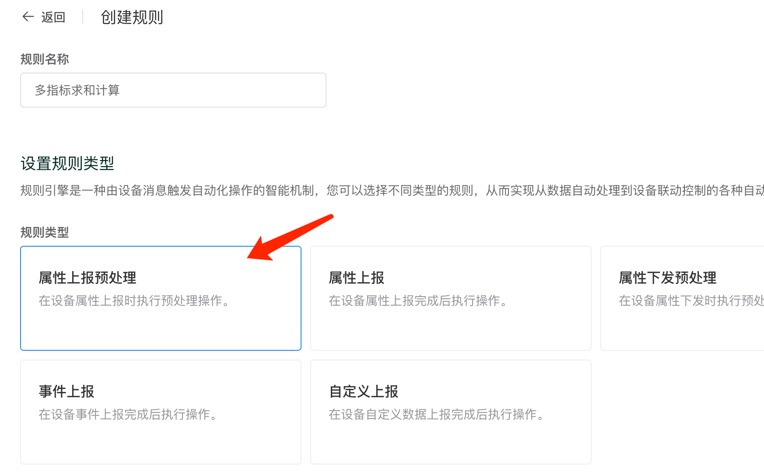Screen dimensions: 764x475
Task: Select the "属性上报预处理" rule type card
Action: click(x=161, y=324)
